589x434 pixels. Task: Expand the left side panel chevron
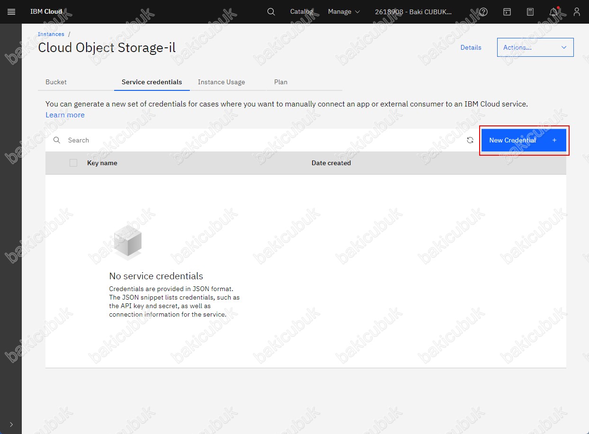point(11,424)
